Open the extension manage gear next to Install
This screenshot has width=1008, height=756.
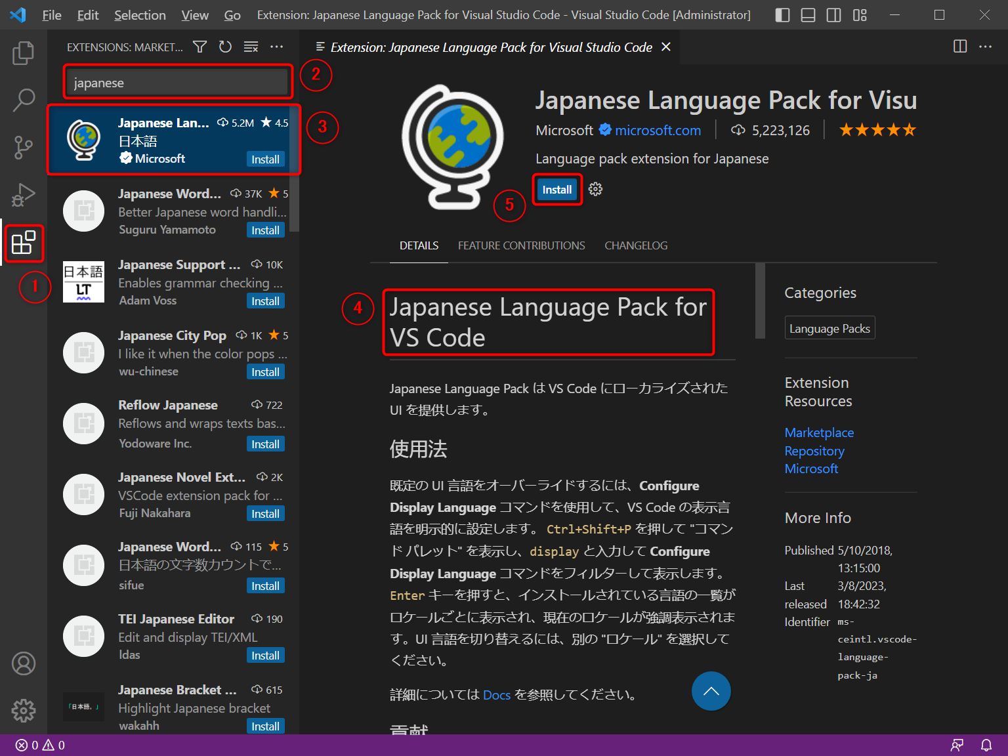click(595, 190)
